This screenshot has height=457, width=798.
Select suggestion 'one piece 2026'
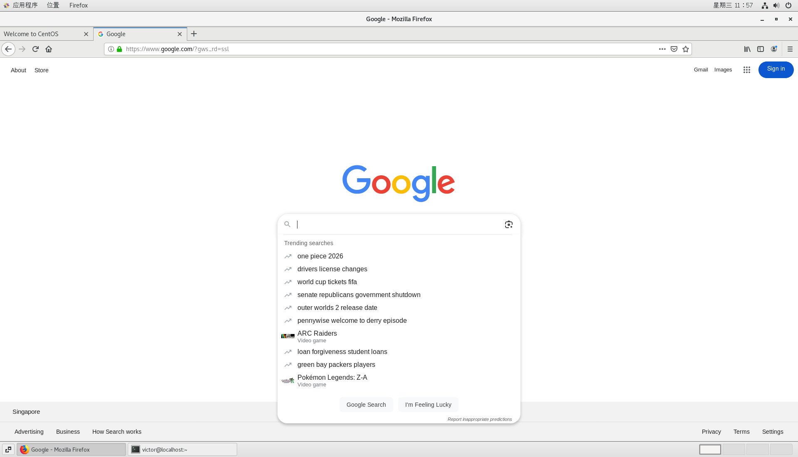(x=399, y=256)
